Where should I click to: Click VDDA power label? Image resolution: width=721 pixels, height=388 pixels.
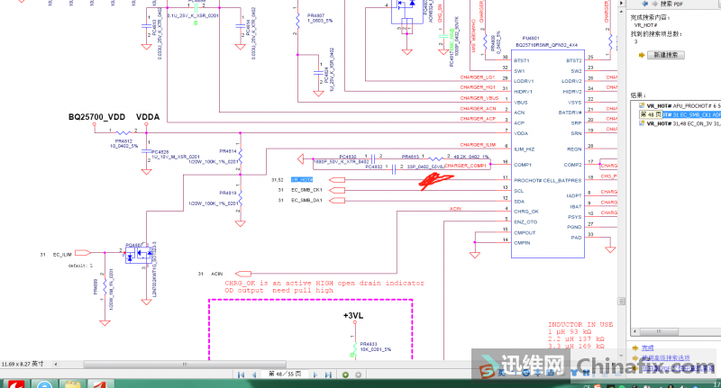148,117
